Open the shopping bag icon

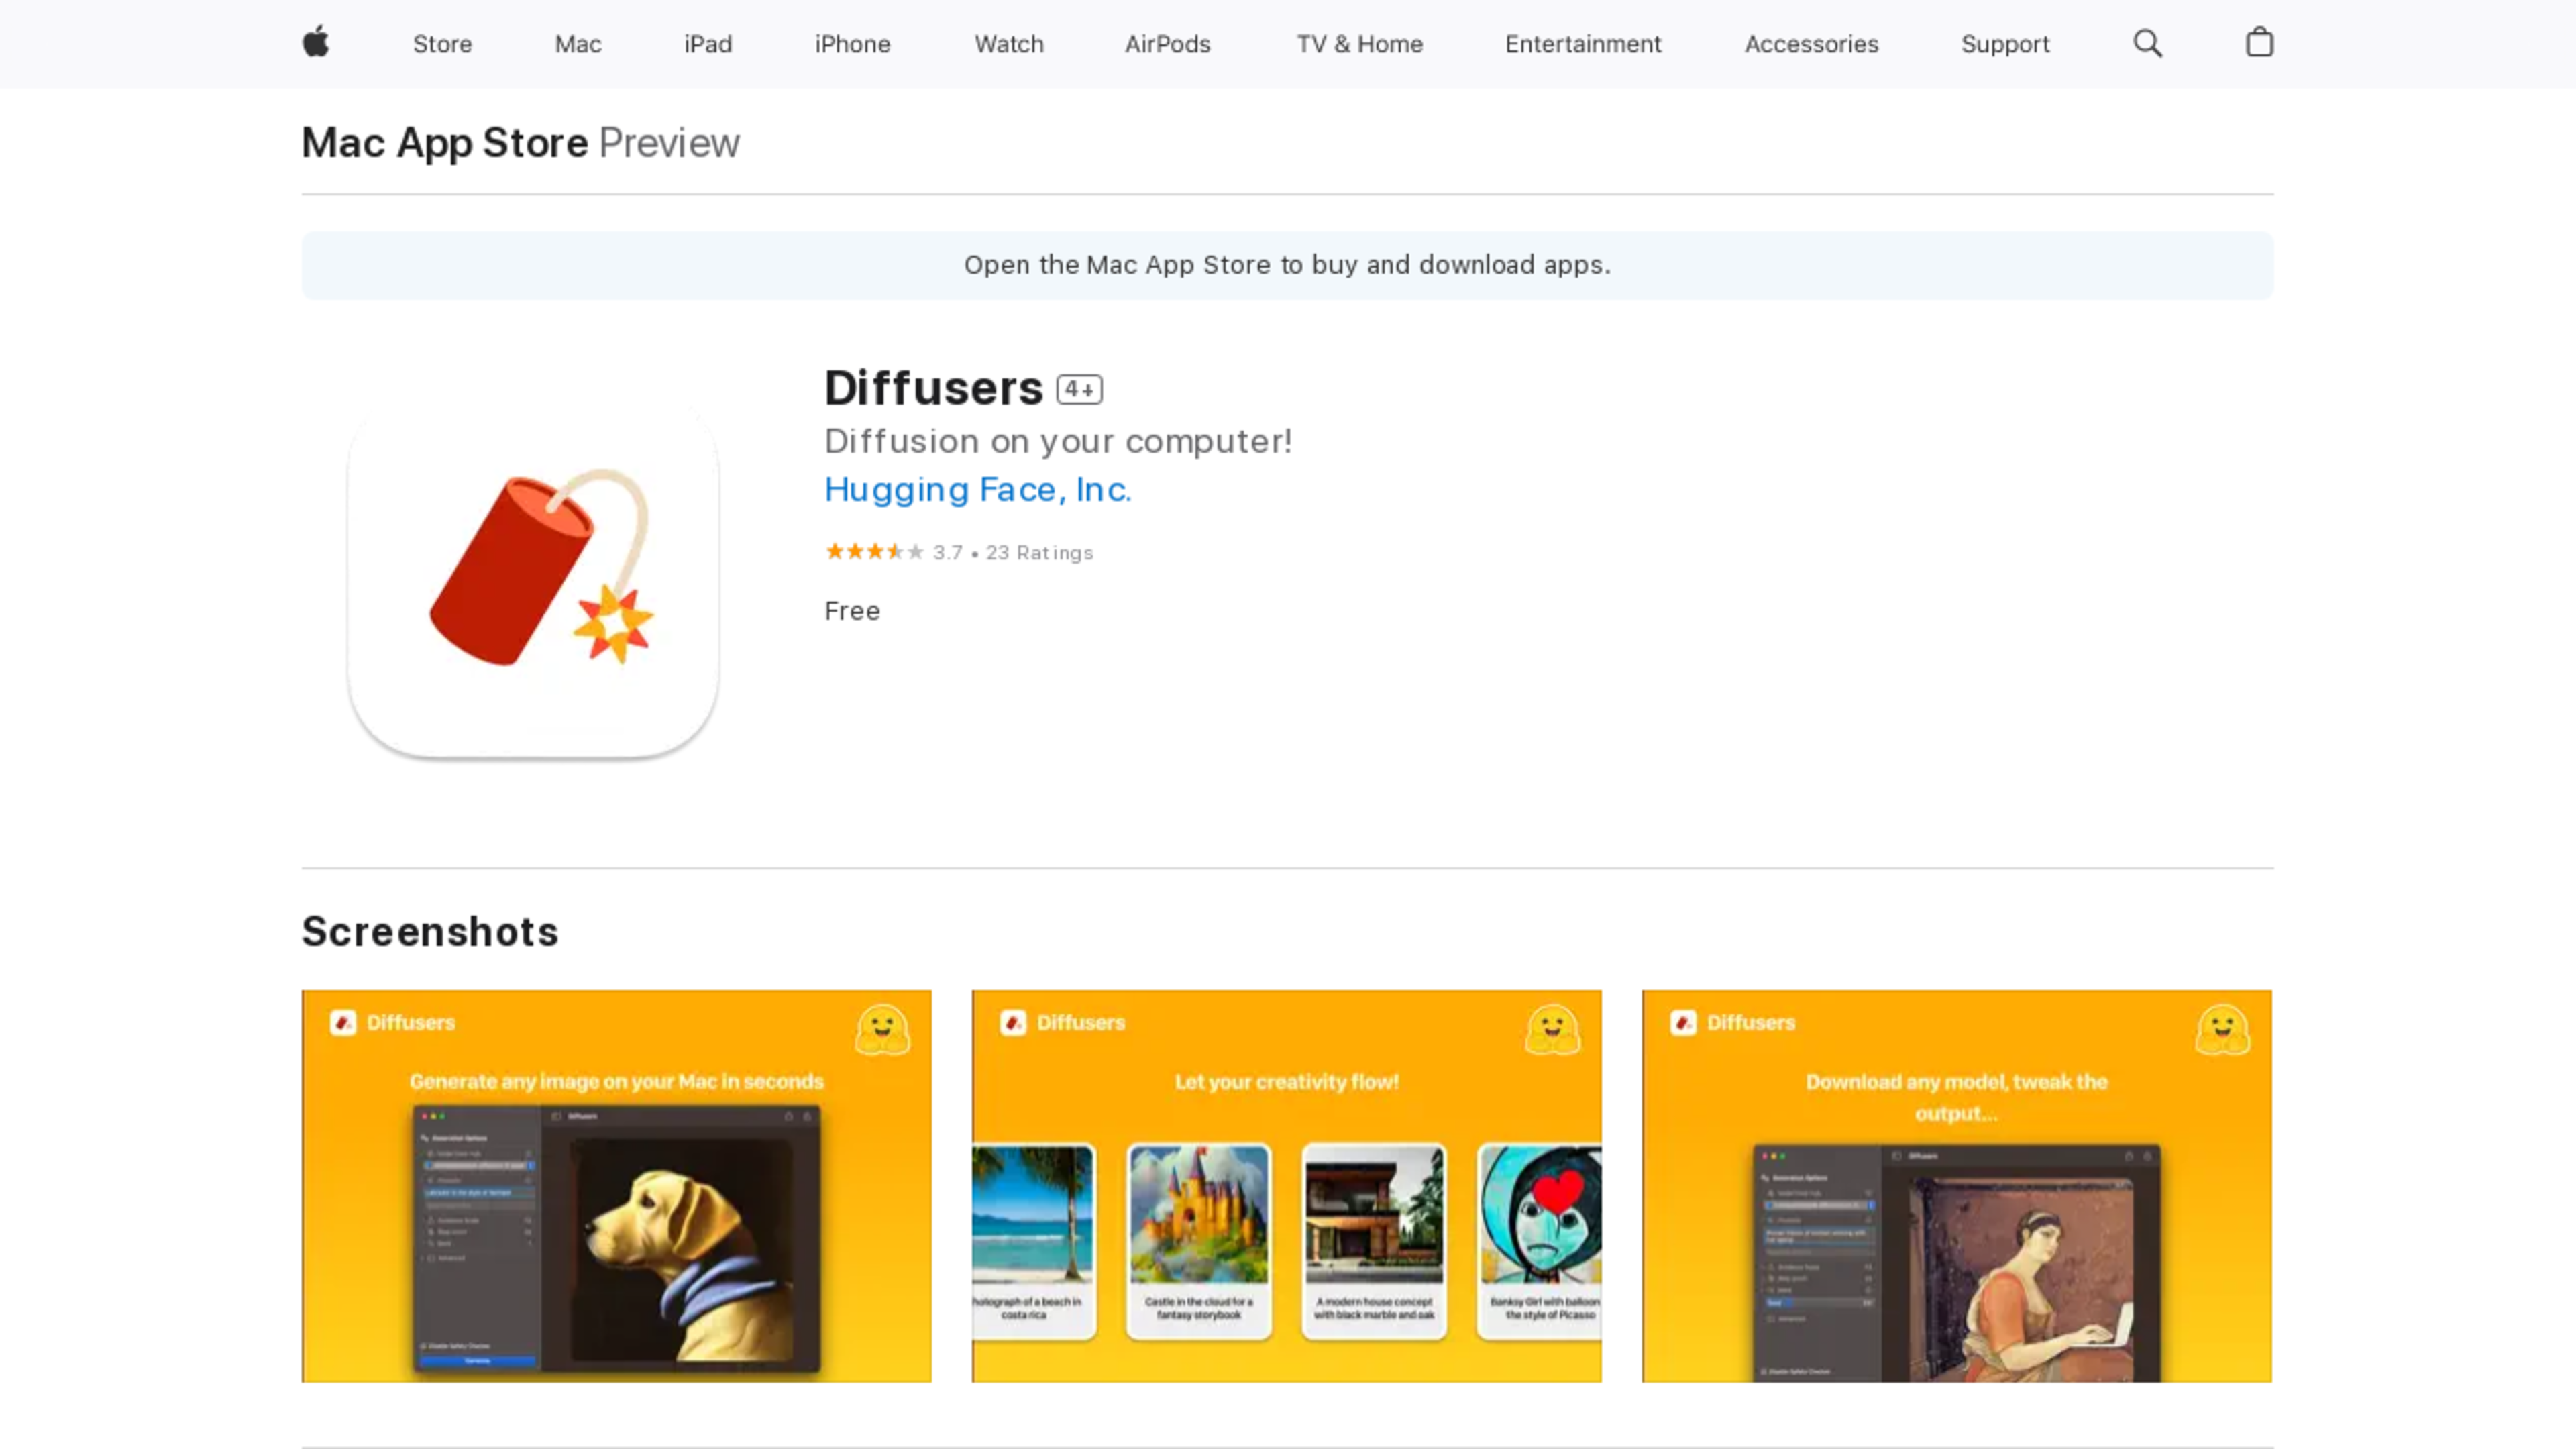pos(2259,43)
